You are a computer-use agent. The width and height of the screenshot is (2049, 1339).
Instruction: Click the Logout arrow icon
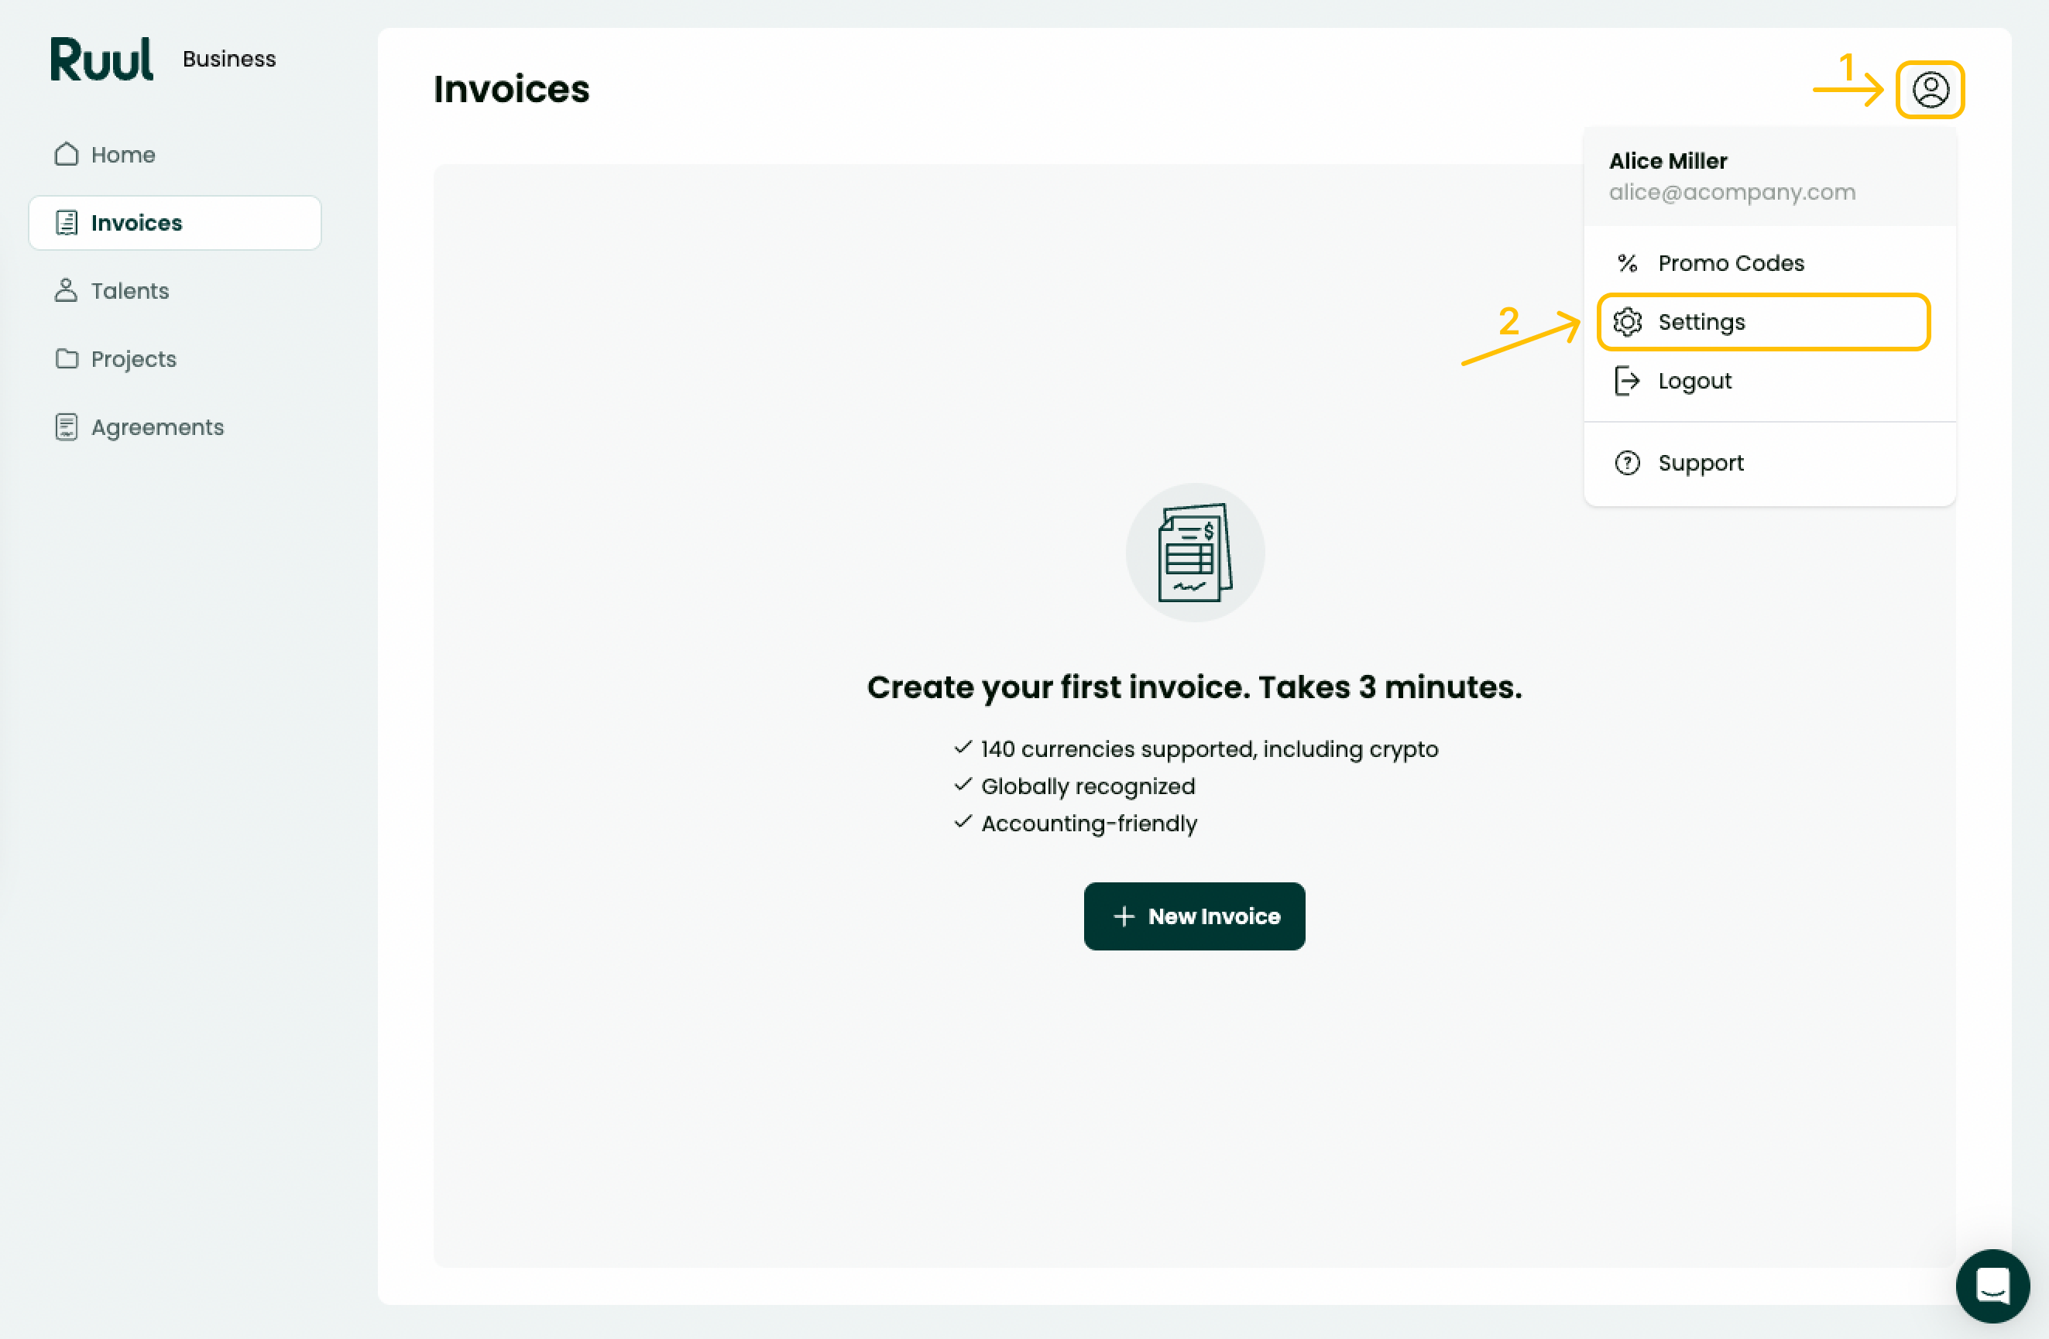[x=1627, y=380]
